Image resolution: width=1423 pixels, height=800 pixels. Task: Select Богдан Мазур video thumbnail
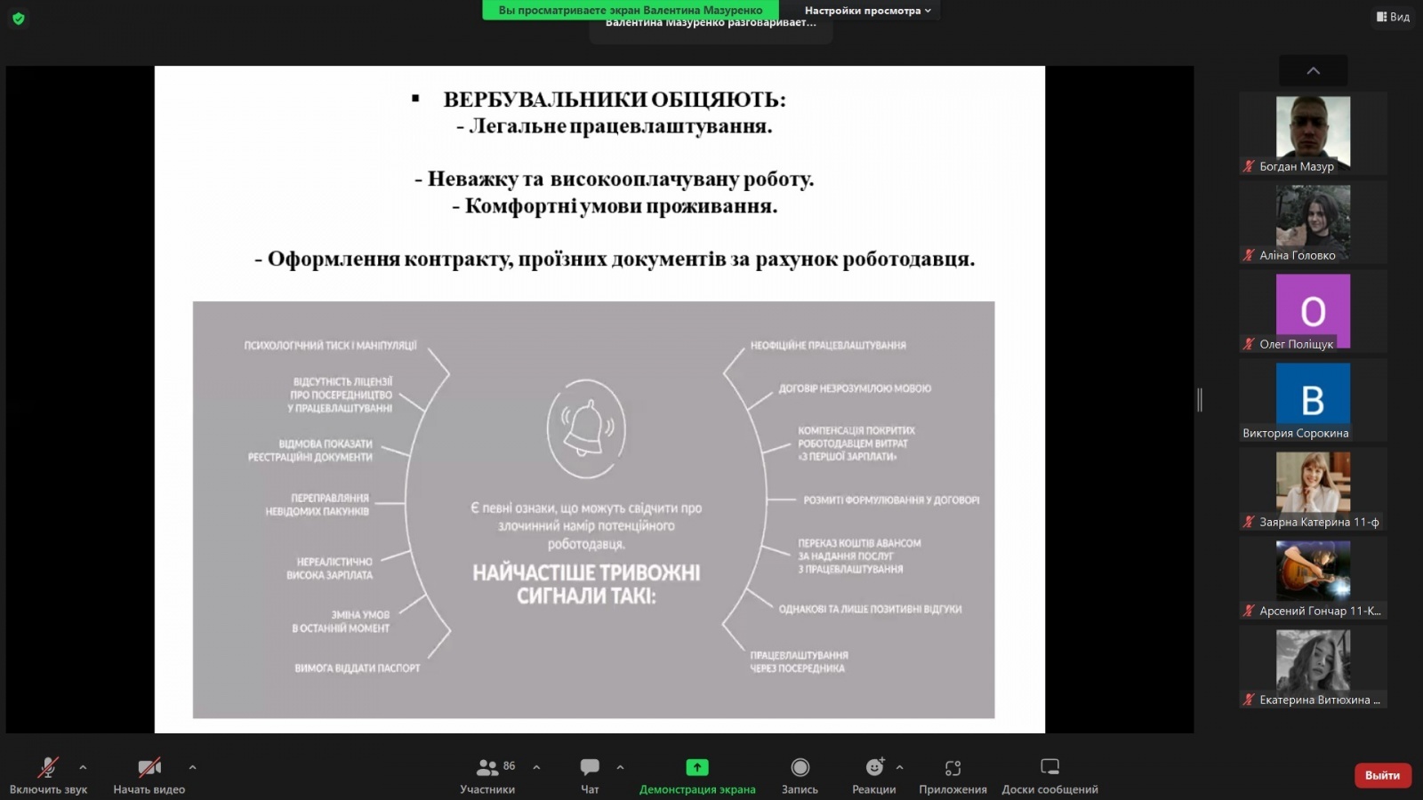(x=1313, y=133)
